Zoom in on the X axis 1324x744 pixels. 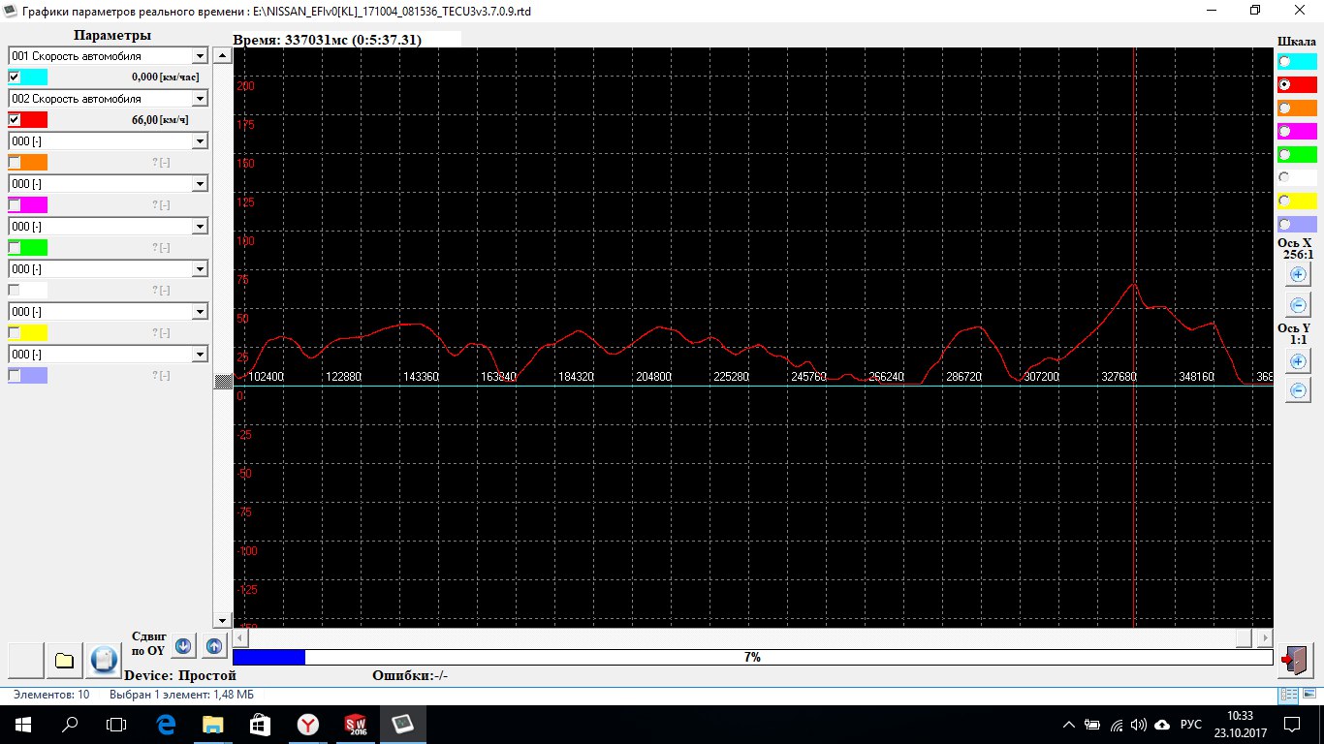tap(1298, 275)
